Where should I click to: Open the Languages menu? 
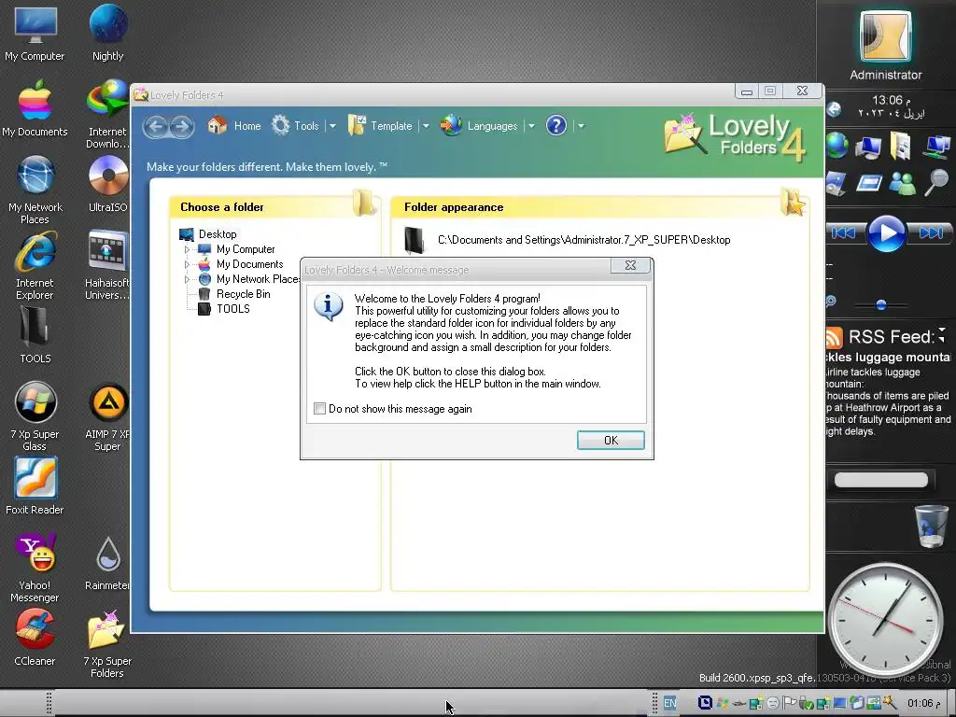click(x=479, y=126)
